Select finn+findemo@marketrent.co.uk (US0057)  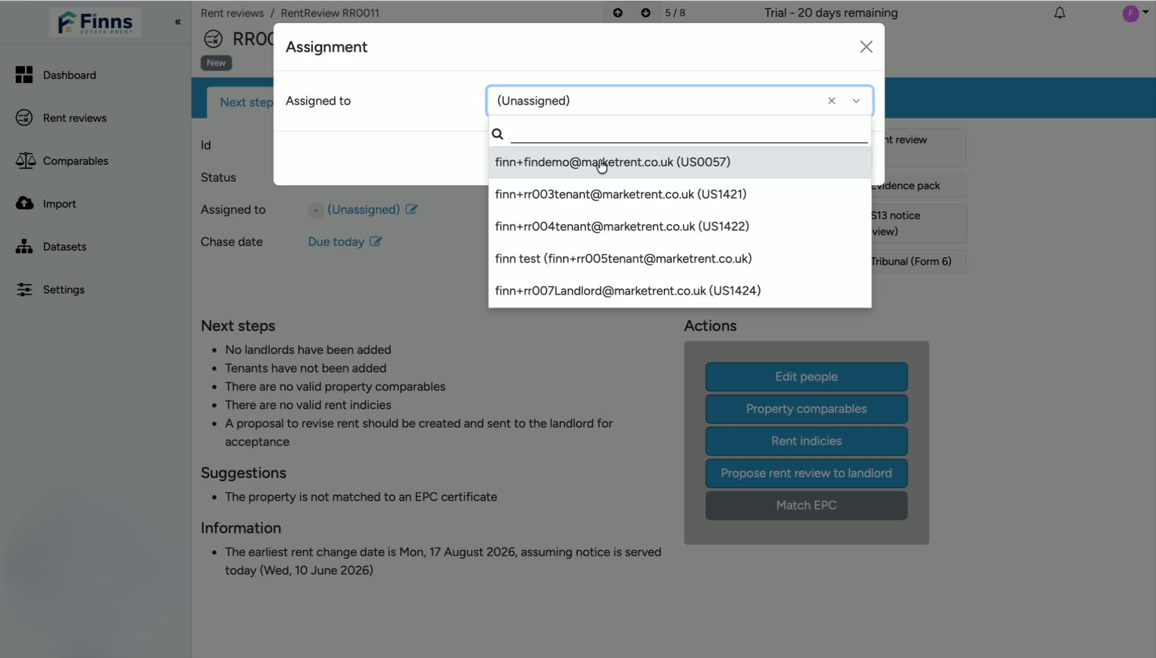click(x=680, y=162)
